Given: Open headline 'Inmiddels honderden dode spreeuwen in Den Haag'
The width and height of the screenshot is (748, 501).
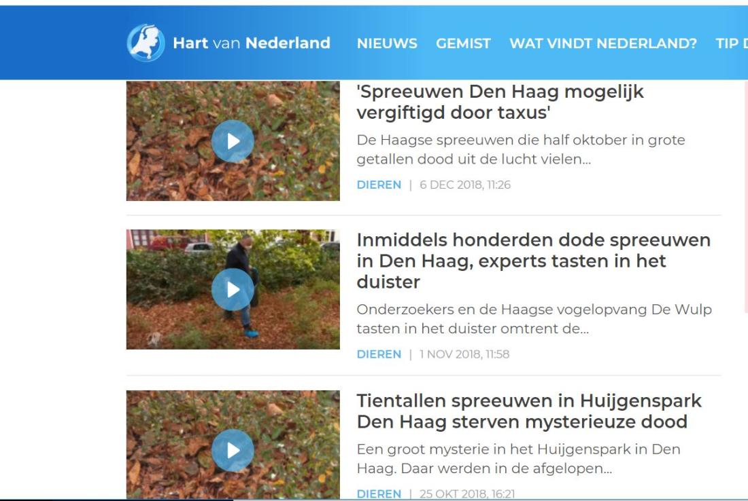Looking at the screenshot, I should coord(533,261).
